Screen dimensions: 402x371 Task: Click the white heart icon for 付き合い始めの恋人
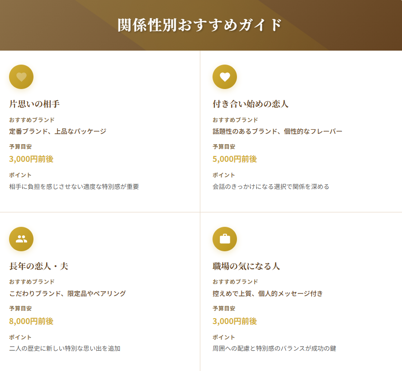coord(225,77)
